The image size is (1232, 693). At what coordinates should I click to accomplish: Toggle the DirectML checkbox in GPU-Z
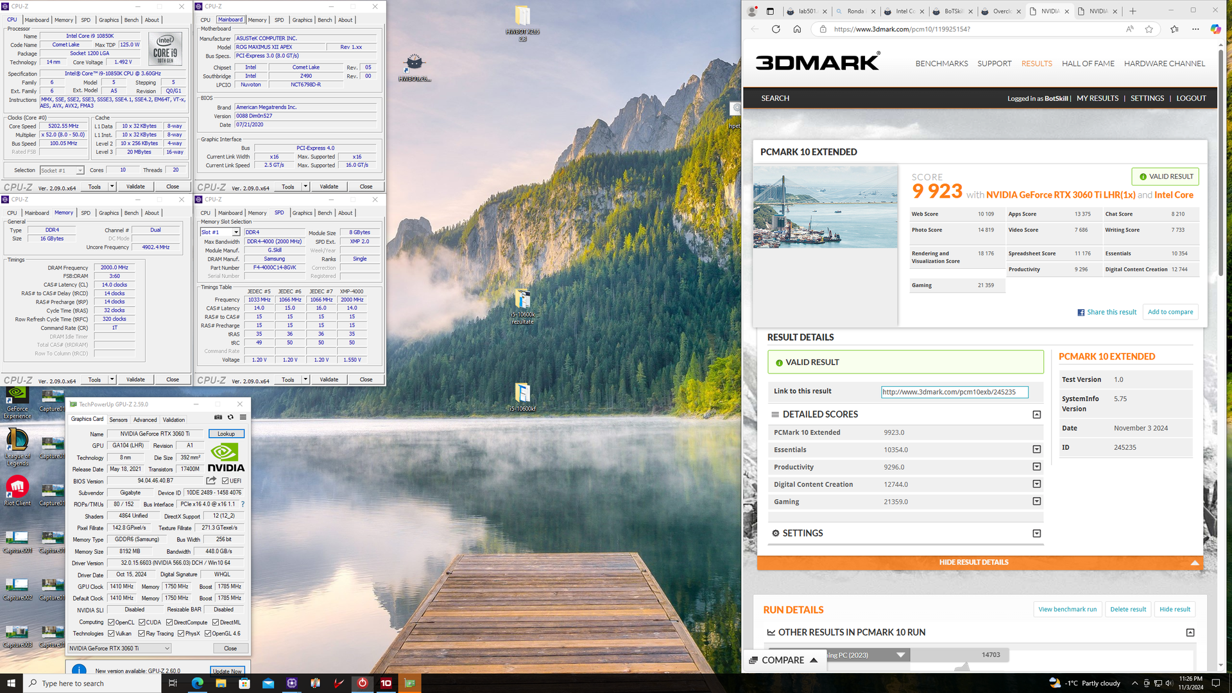click(x=216, y=622)
